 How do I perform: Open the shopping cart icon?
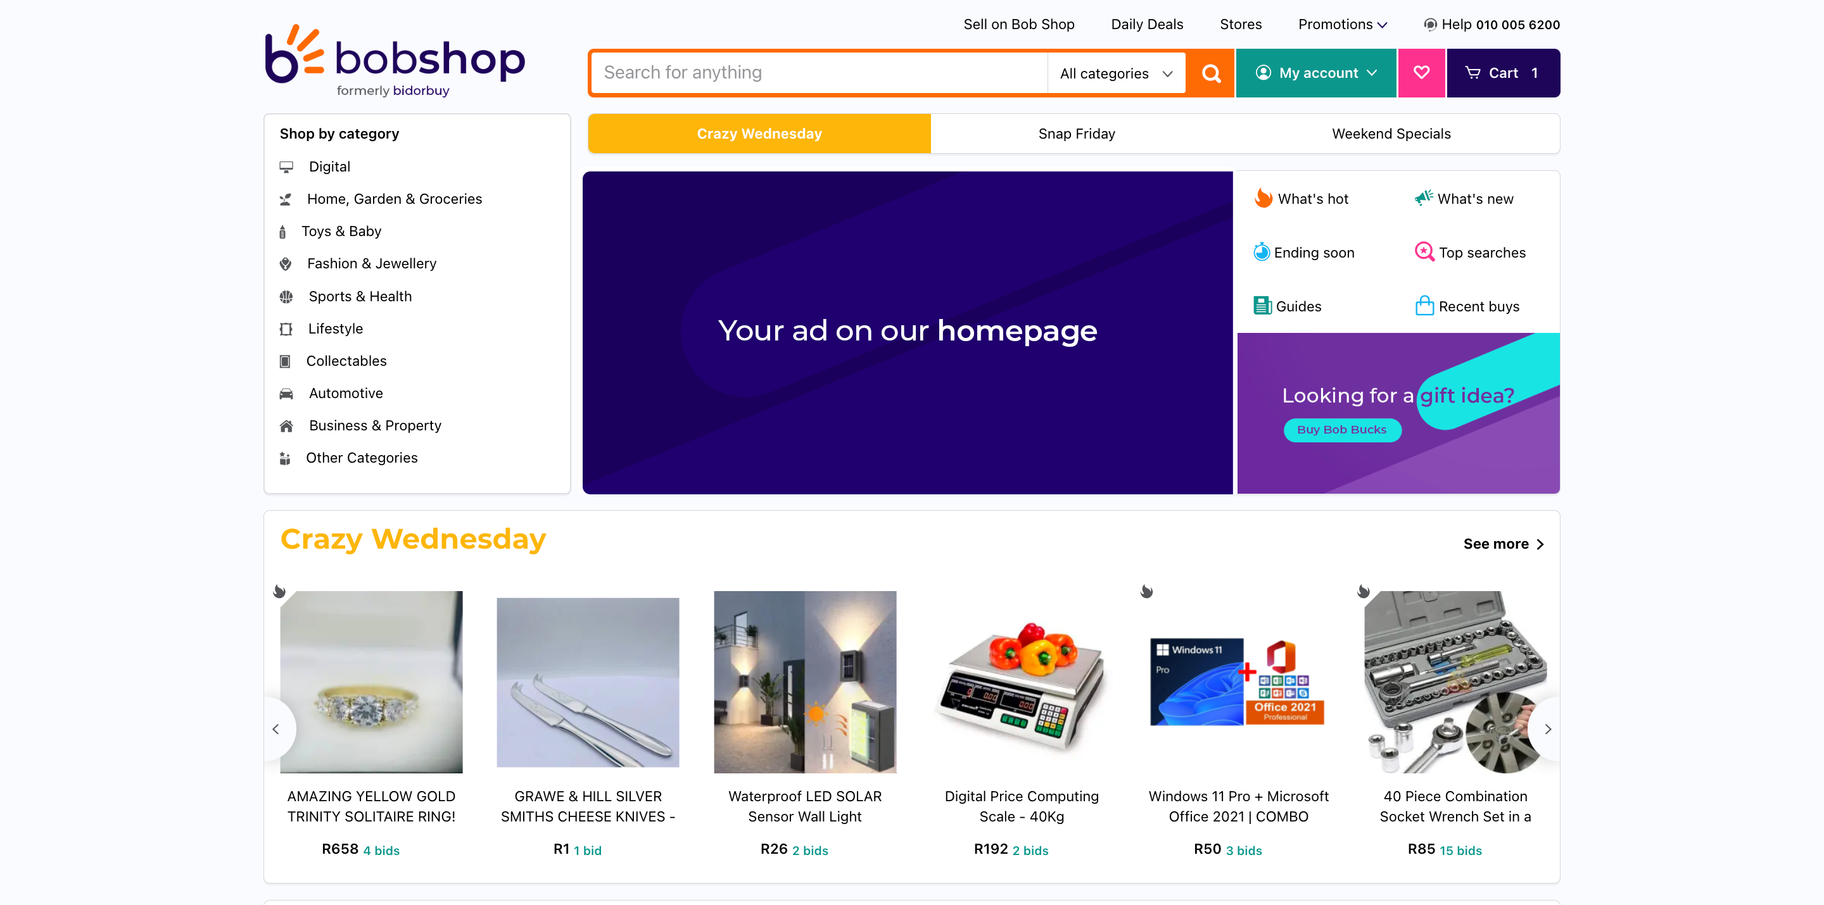[x=1472, y=73]
